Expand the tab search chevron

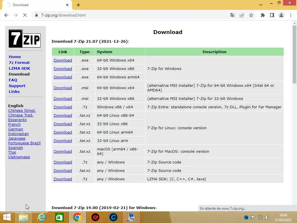[x=261, y=5]
